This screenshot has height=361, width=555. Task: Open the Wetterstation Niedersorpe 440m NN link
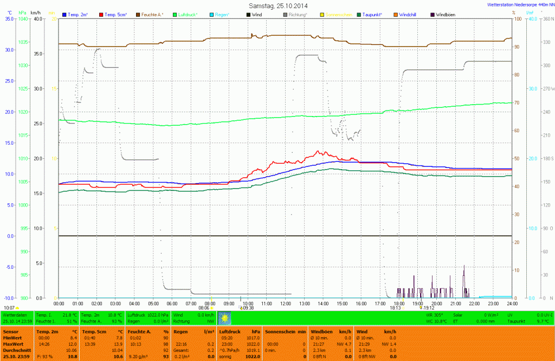(x=515, y=5)
